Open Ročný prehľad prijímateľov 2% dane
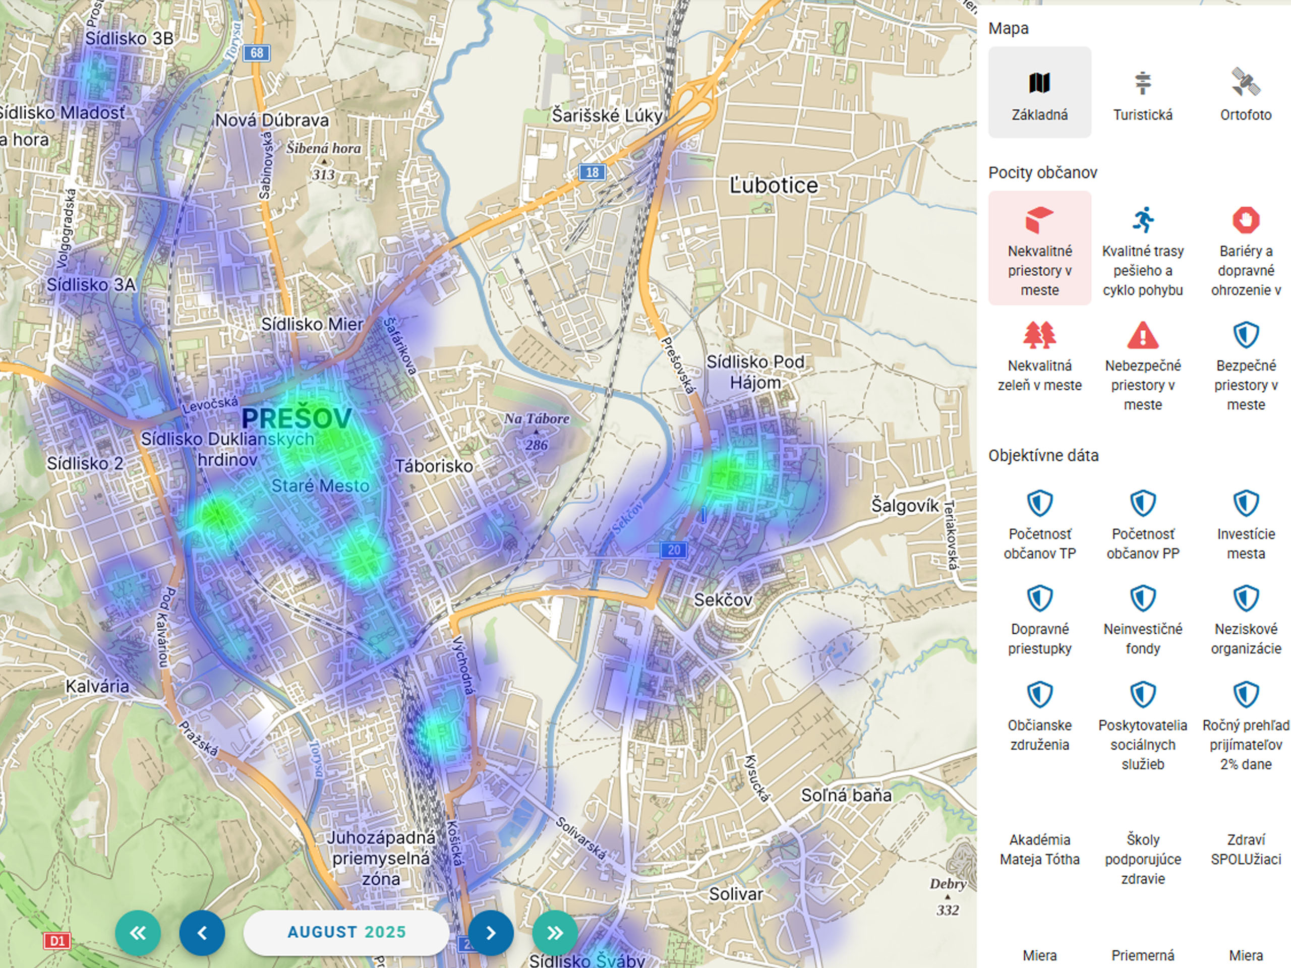The width and height of the screenshot is (1291, 968). click(1246, 727)
